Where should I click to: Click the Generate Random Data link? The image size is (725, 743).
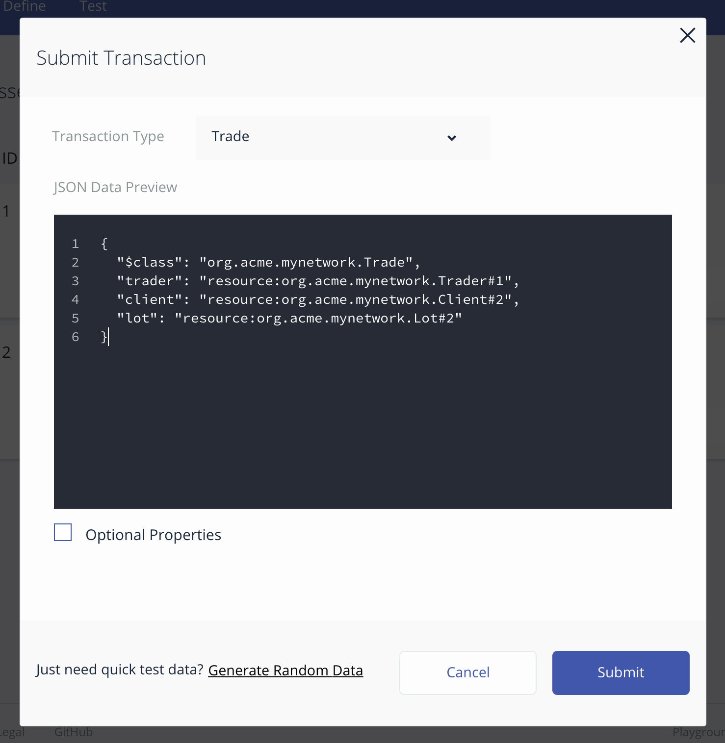pos(285,670)
